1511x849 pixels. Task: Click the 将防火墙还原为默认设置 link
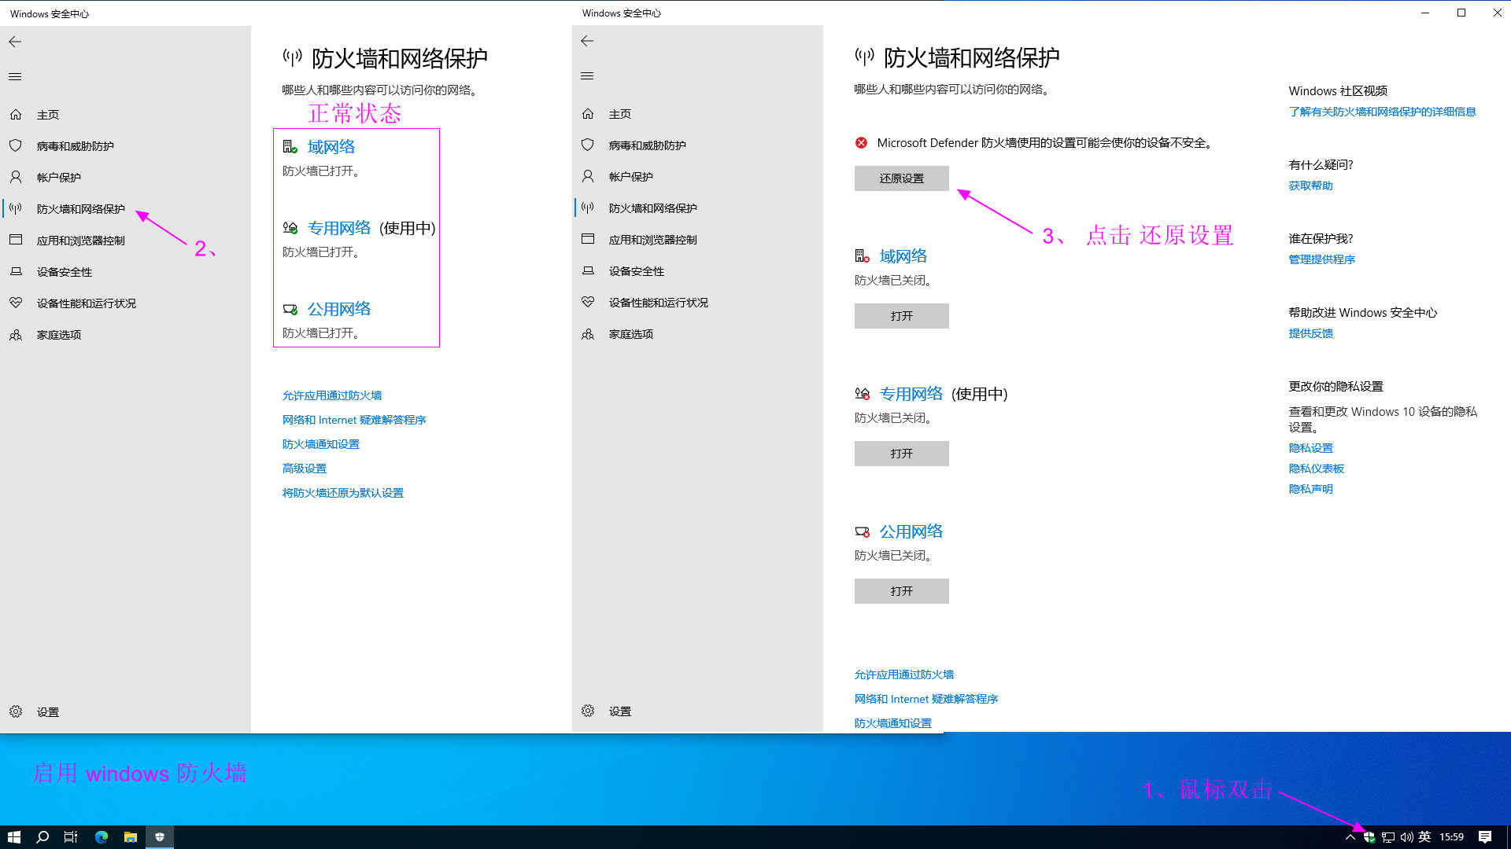343,493
